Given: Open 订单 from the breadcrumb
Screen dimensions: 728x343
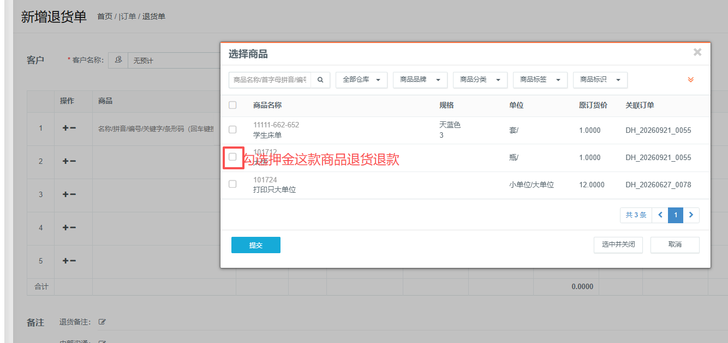Looking at the screenshot, I should click(x=127, y=16).
